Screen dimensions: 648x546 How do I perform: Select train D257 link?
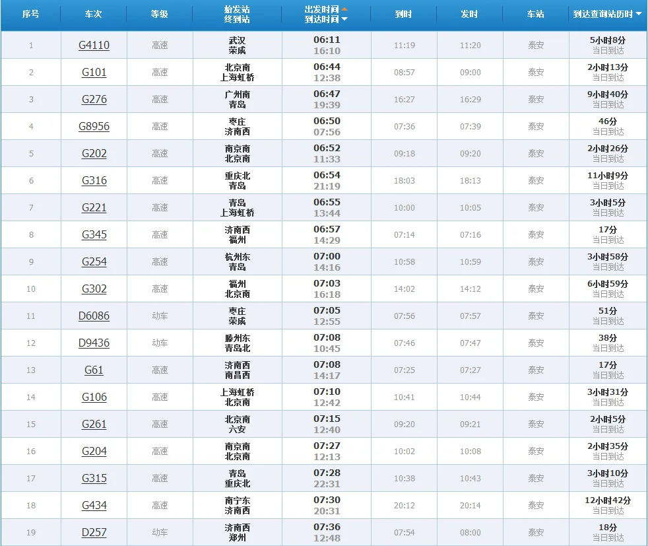pyautogui.click(x=94, y=532)
